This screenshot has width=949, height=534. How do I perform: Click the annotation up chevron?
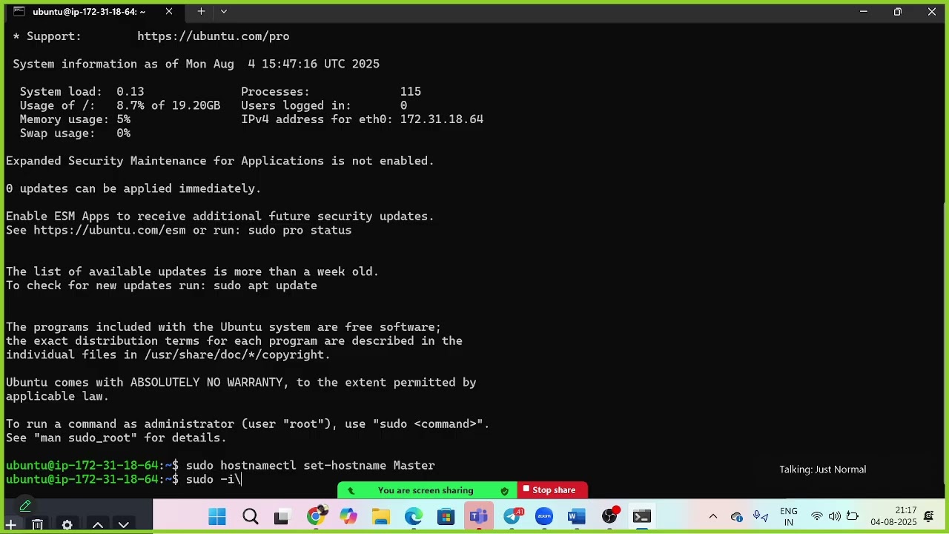click(x=98, y=525)
